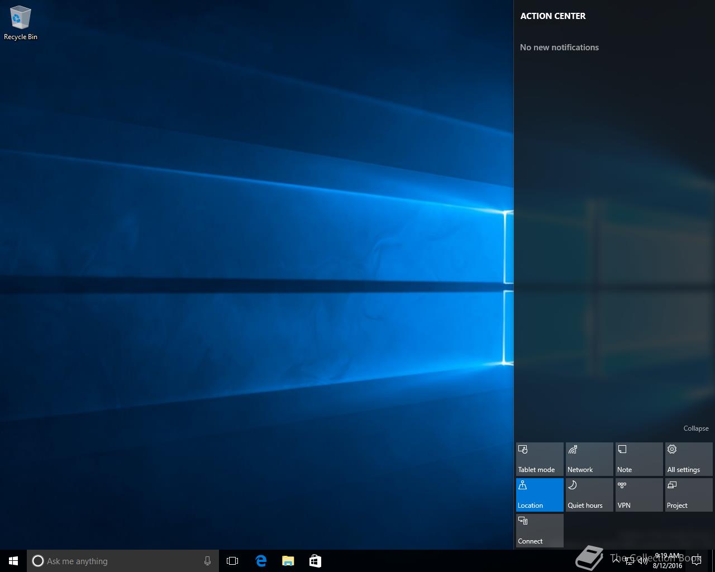
Task: Show hidden system tray icons
Action: (x=616, y=561)
